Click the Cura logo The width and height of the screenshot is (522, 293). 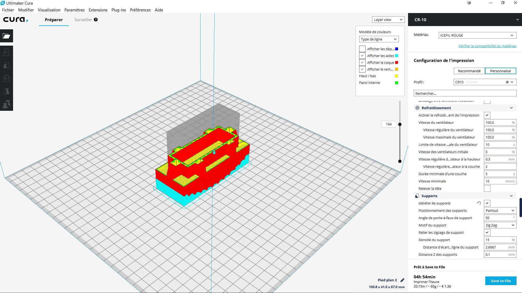point(16,20)
